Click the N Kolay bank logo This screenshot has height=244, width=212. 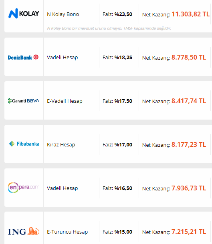pyautogui.click(x=24, y=14)
